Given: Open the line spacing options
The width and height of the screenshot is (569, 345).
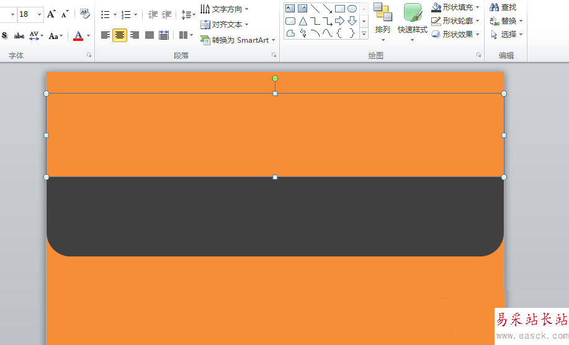Looking at the screenshot, I should [188, 14].
